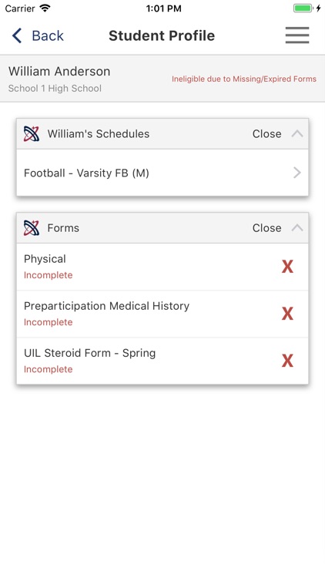Collapse the Forms section with its chevron
The height and width of the screenshot is (578, 325).
297,228
